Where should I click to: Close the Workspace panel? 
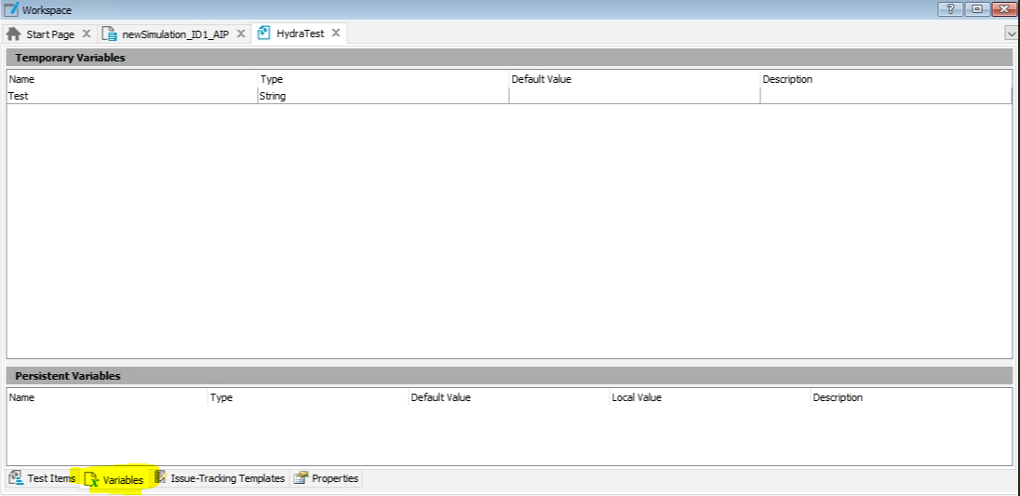point(1003,9)
